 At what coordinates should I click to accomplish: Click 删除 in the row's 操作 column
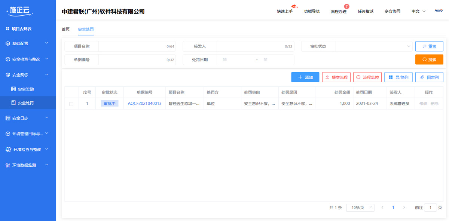click(x=434, y=104)
